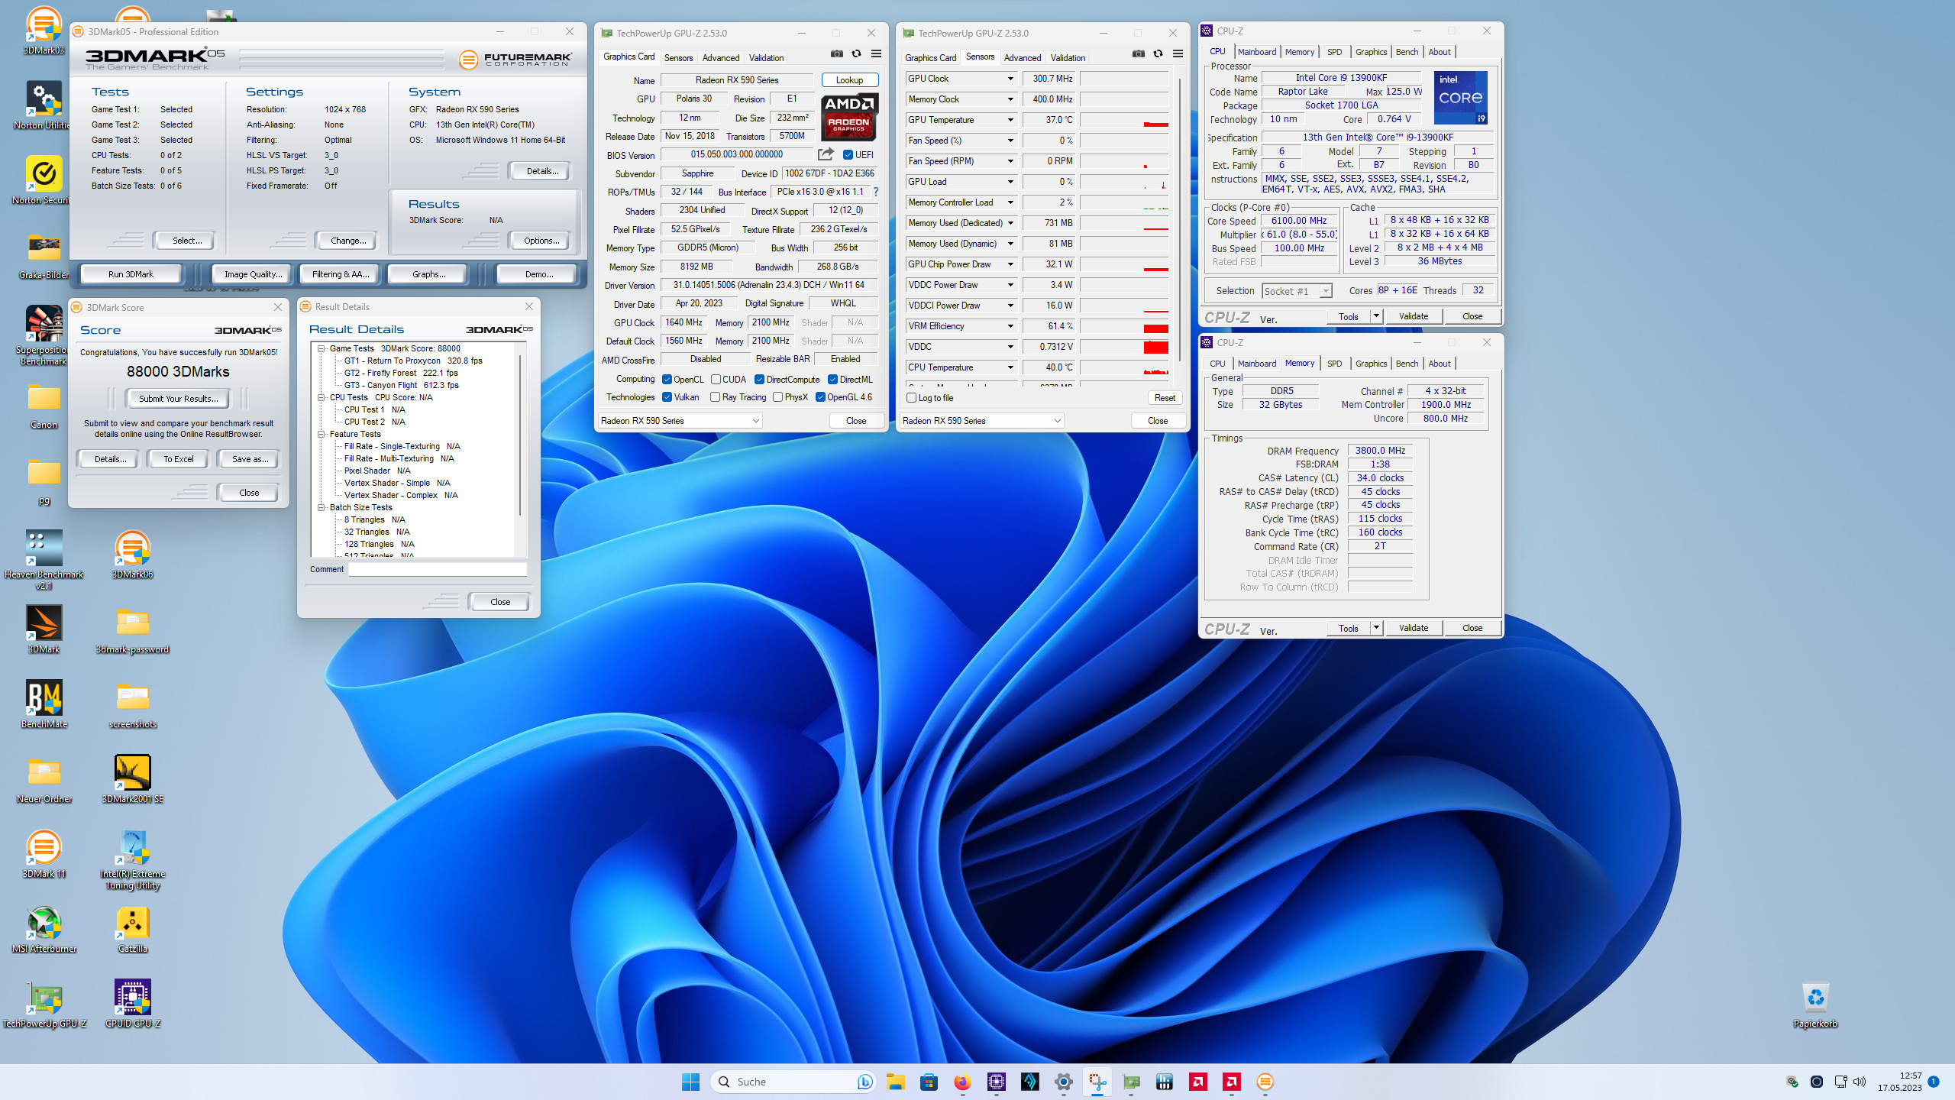Toggle the CUDA checkbox

pos(716,380)
